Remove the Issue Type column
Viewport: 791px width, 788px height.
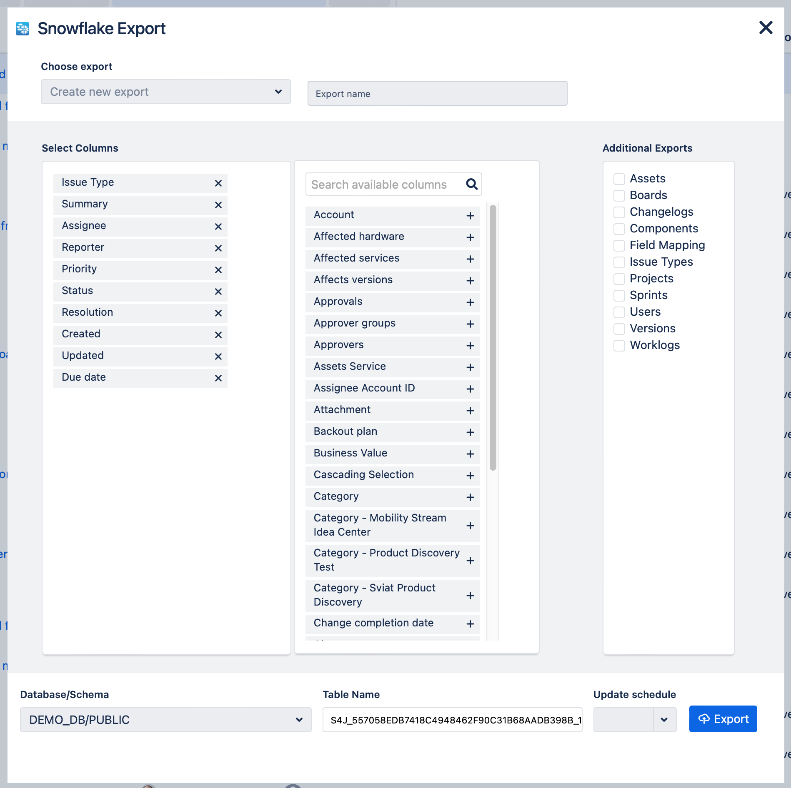tap(218, 183)
